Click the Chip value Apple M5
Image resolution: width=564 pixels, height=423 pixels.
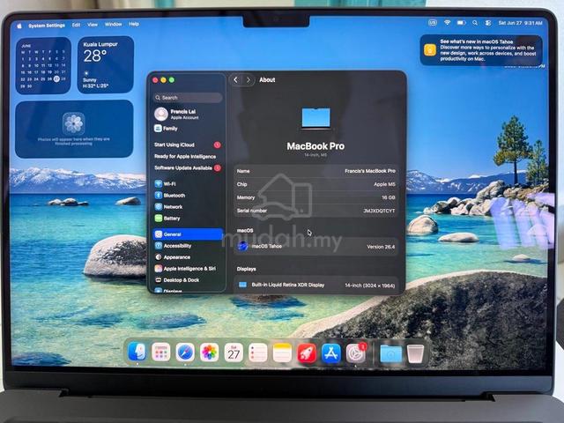click(x=384, y=184)
